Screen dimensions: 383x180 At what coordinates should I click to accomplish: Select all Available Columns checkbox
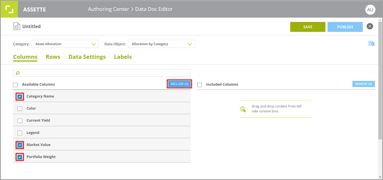click(15, 85)
